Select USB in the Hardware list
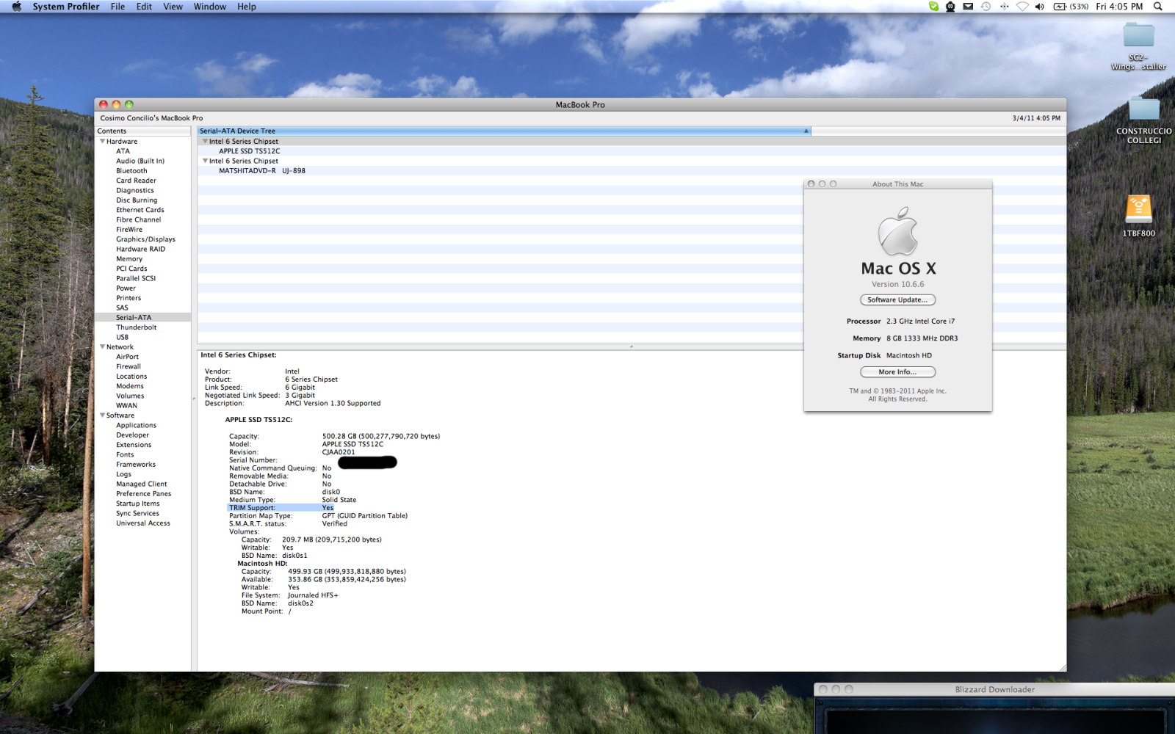 pos(122,337)
